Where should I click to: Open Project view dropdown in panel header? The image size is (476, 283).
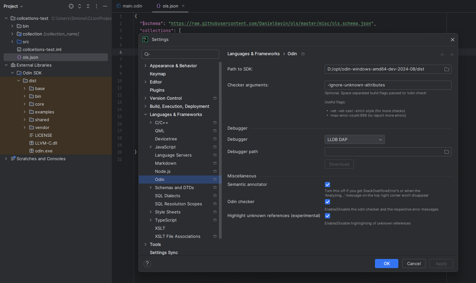click(x=13, y=6)
